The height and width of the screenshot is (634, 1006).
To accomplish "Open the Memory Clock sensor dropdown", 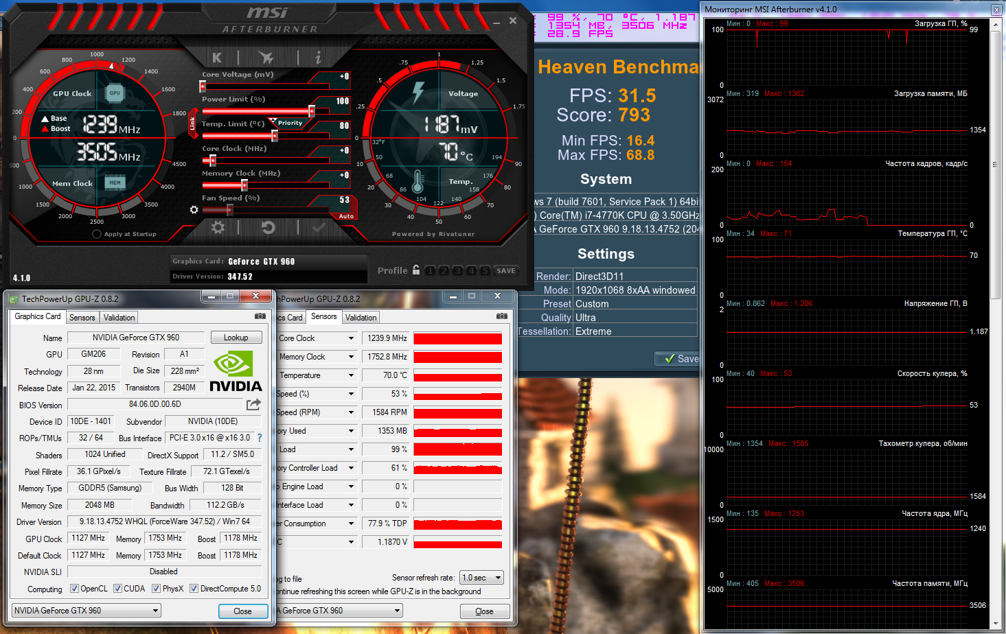I will [x=351, y=357].
